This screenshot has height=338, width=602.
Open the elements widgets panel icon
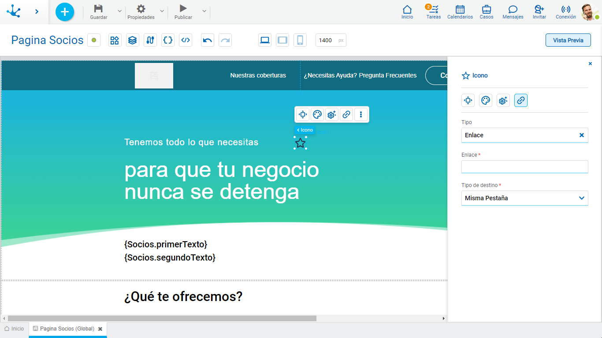[115, 40]
